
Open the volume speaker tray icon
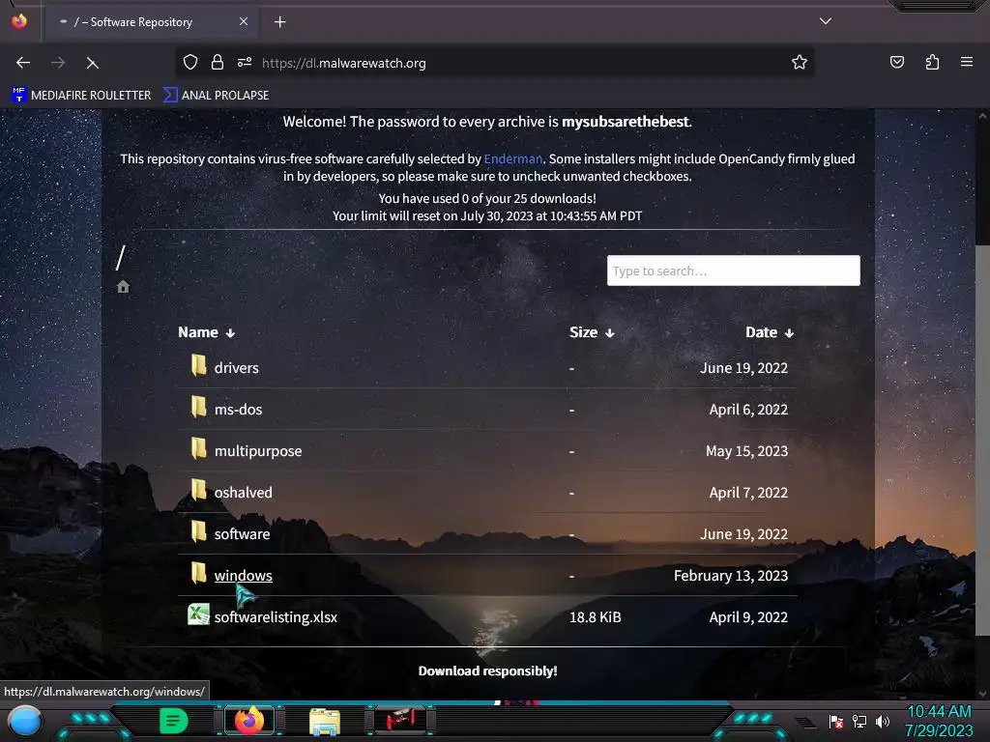click(882, 721)
